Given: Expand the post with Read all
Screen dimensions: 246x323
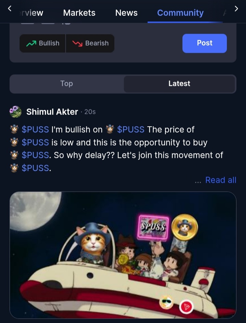Looking at the screenshot, I should tap(221, 180).
